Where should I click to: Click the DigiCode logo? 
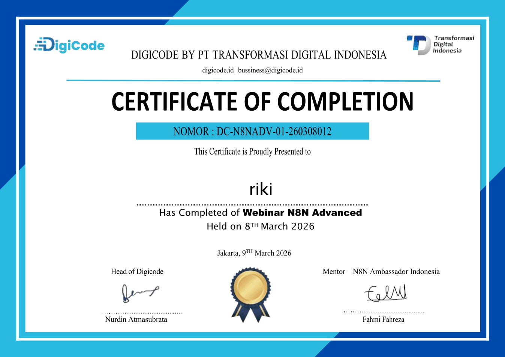pyautogui.click(x=69, y=45)
